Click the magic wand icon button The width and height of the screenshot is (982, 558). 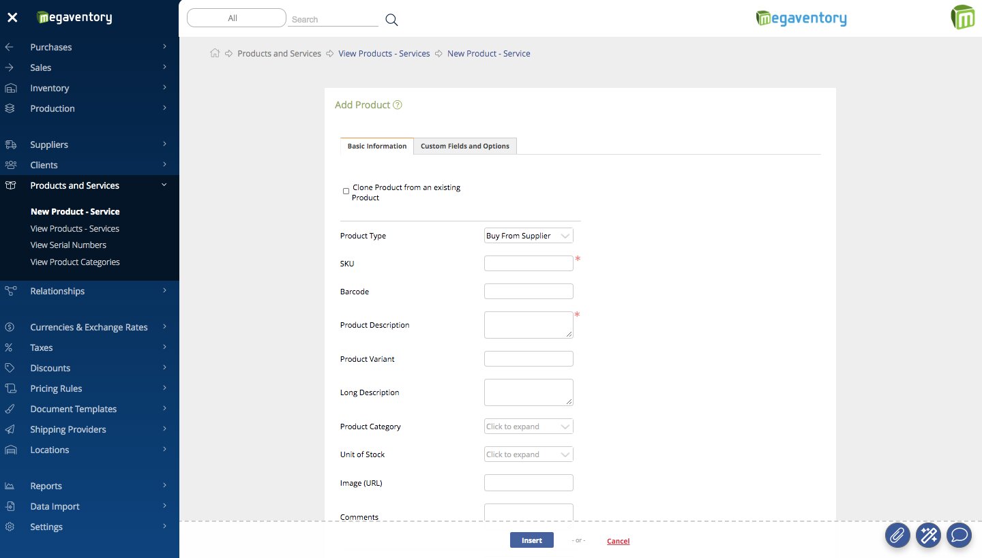tap(928, 535)
